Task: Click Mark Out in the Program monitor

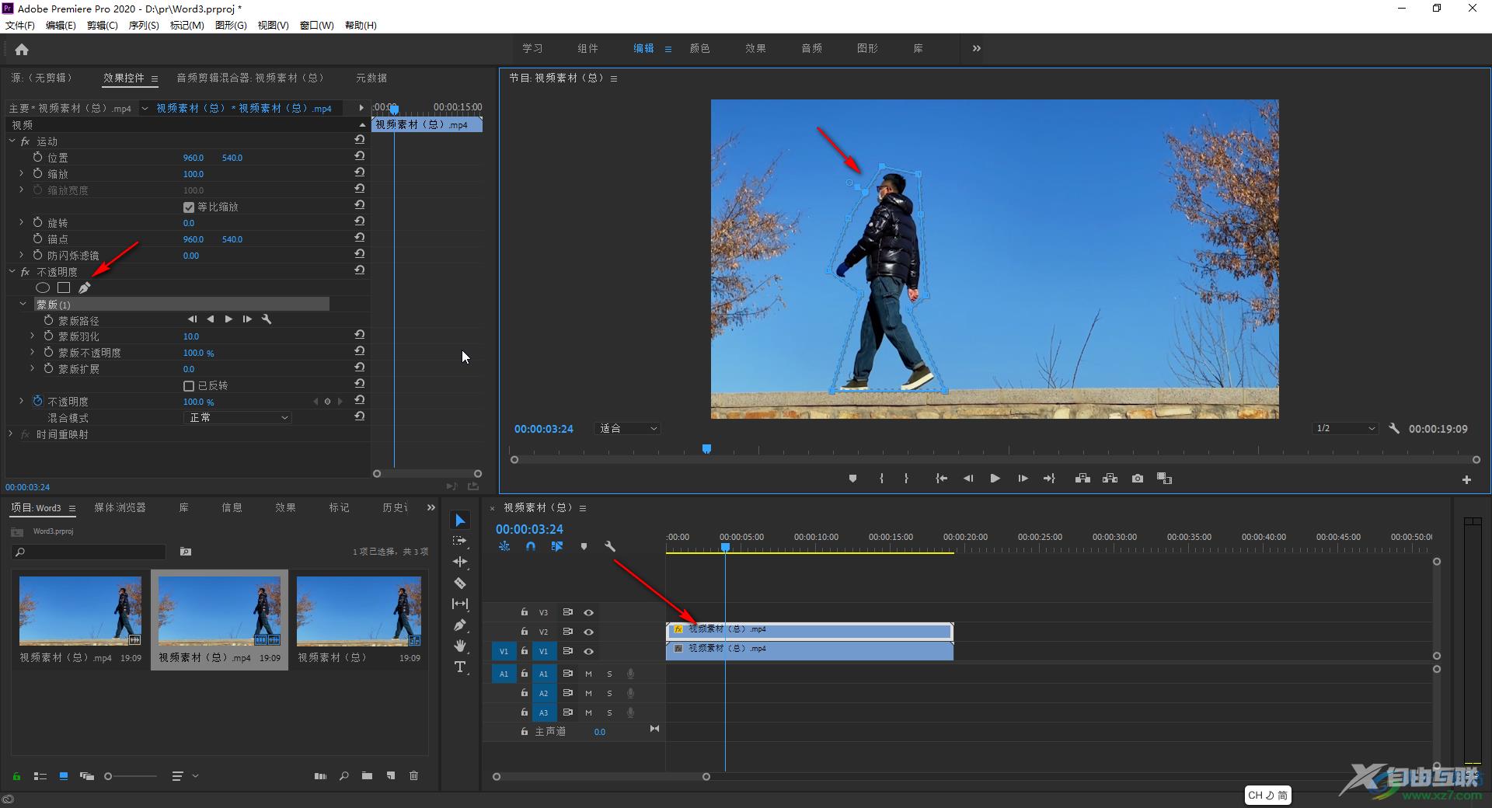Action: coord(906,479)
